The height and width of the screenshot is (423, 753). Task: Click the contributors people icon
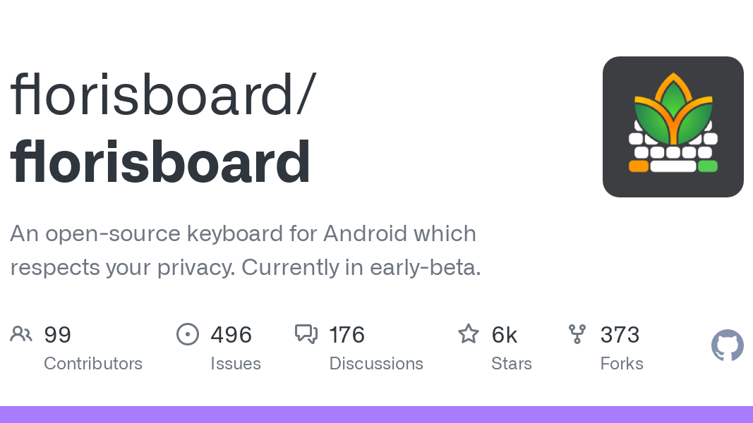[21, 334]
